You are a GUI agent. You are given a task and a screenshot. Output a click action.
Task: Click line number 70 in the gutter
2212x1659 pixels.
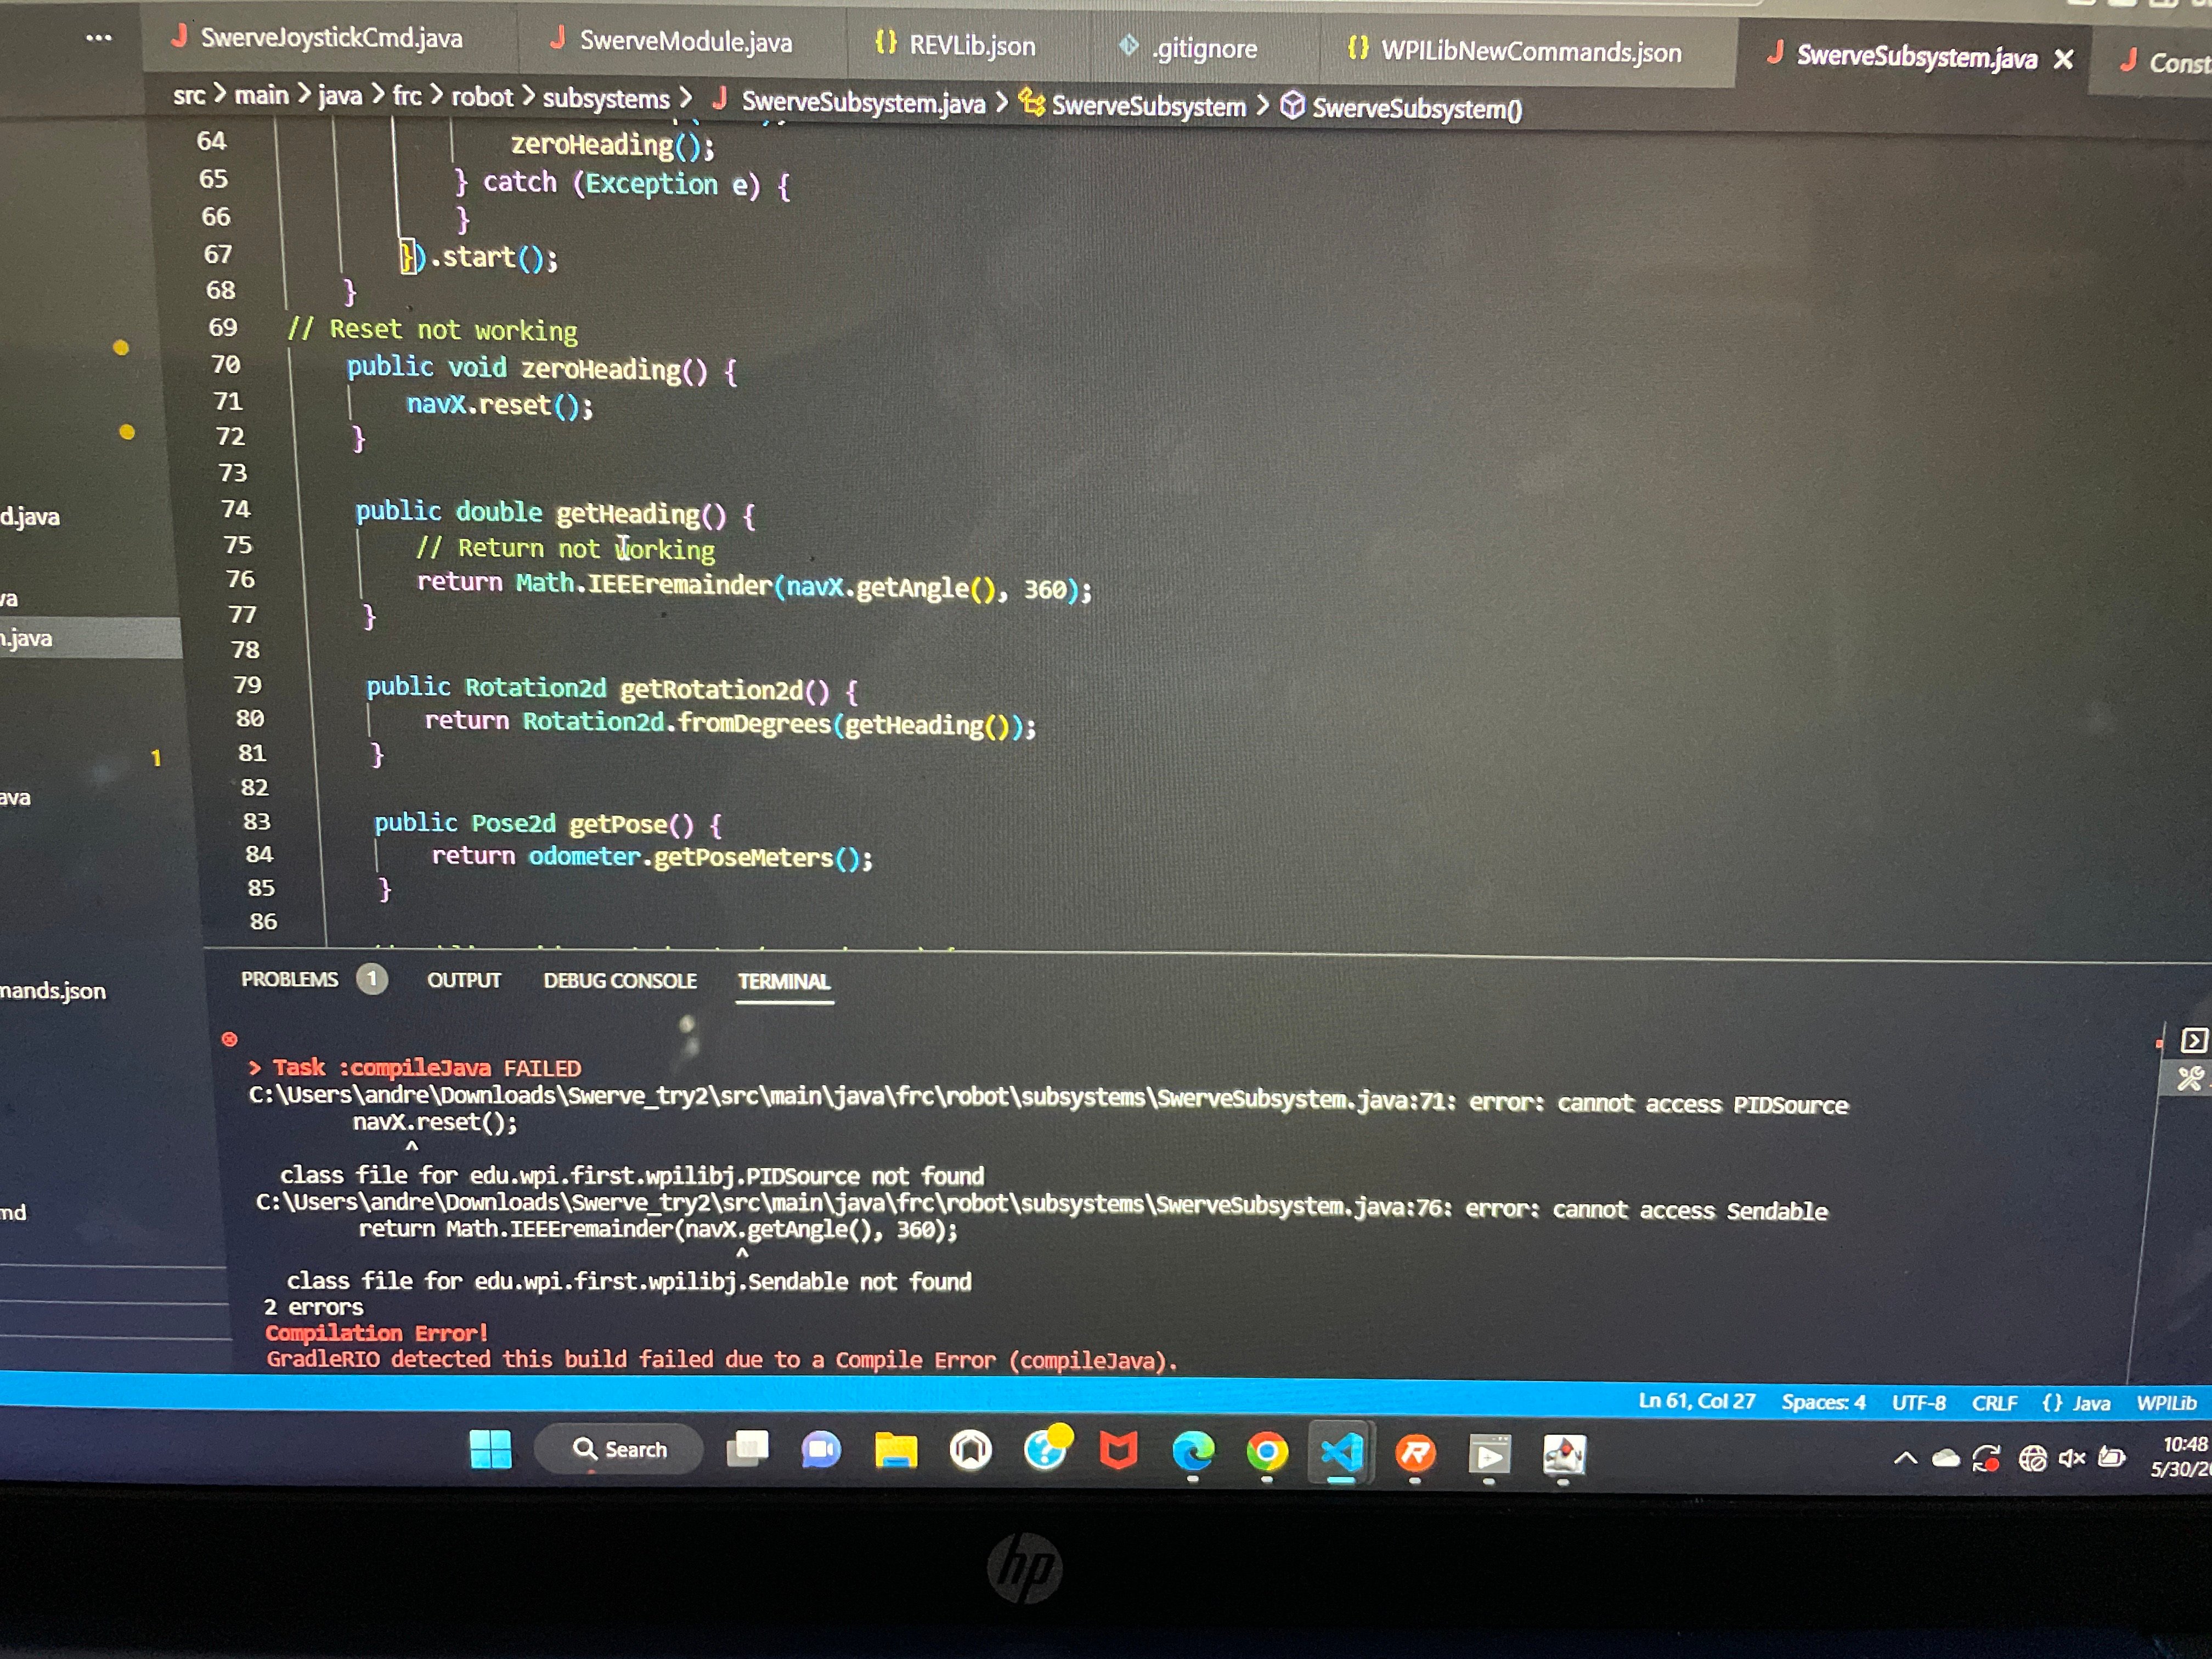[225, 364]
